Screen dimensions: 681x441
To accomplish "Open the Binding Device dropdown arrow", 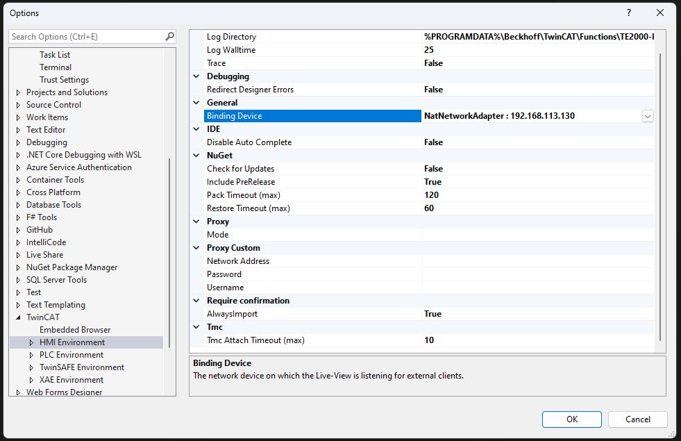I will click(x=648, y=117).
